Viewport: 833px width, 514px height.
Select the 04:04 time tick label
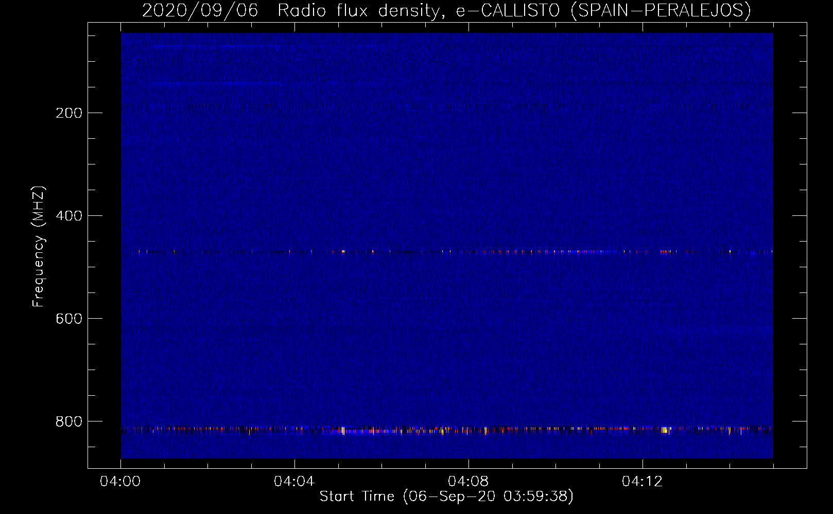[294, 482]
